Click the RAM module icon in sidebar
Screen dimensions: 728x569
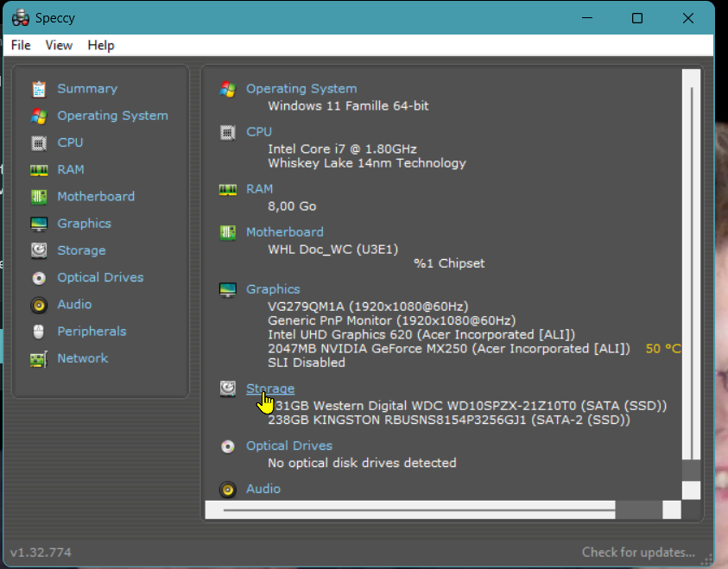click(39, 170)
